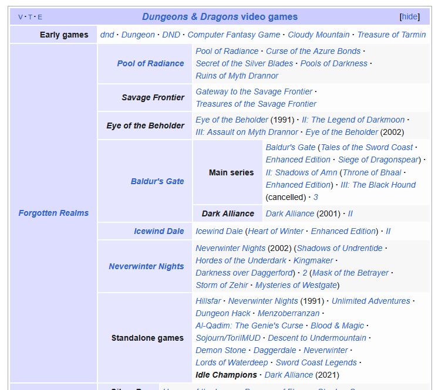Open Secret of the Silver Blades

(244, 63)
